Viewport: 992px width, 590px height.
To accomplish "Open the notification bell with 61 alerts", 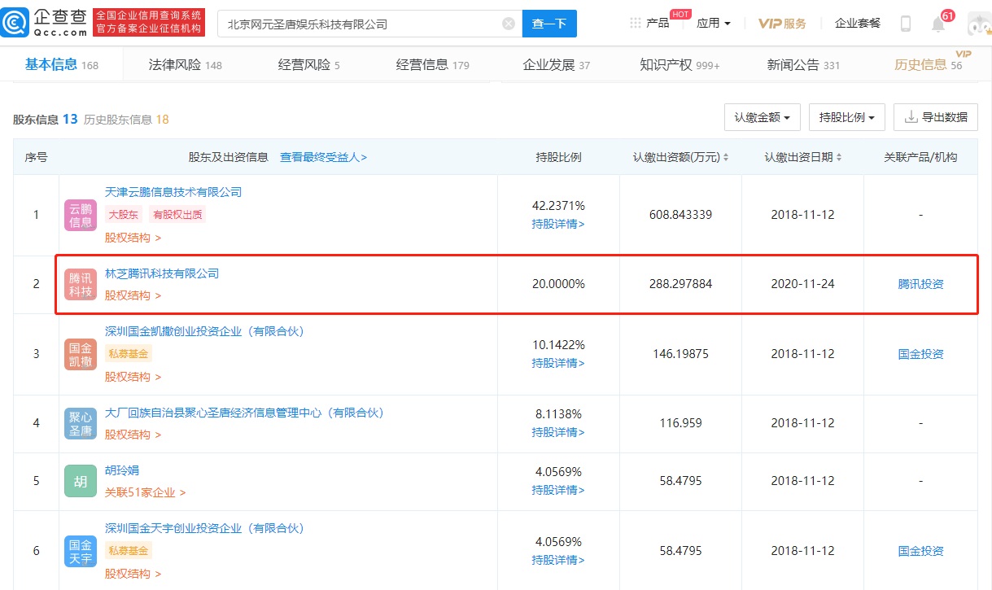I will tap(937, 24).
